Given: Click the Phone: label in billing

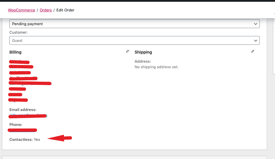Looking at the screenshot, I should [x=16, y=125].
